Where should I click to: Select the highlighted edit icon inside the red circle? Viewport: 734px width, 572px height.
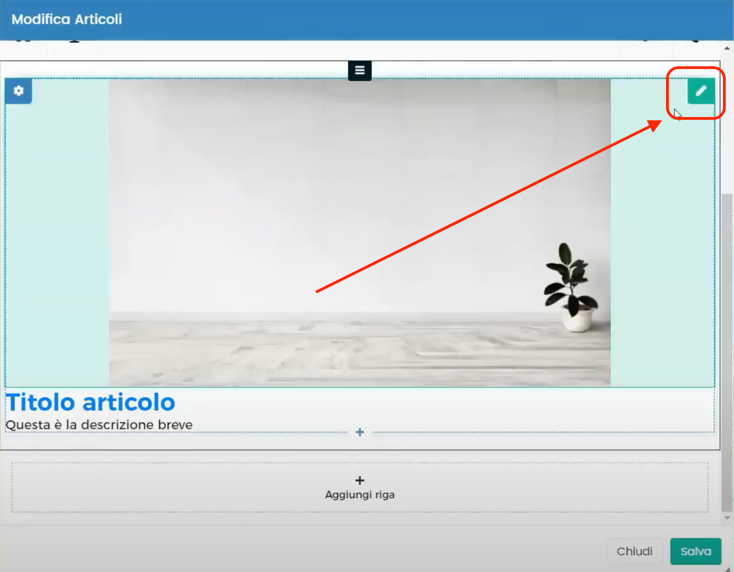[701, 91]
